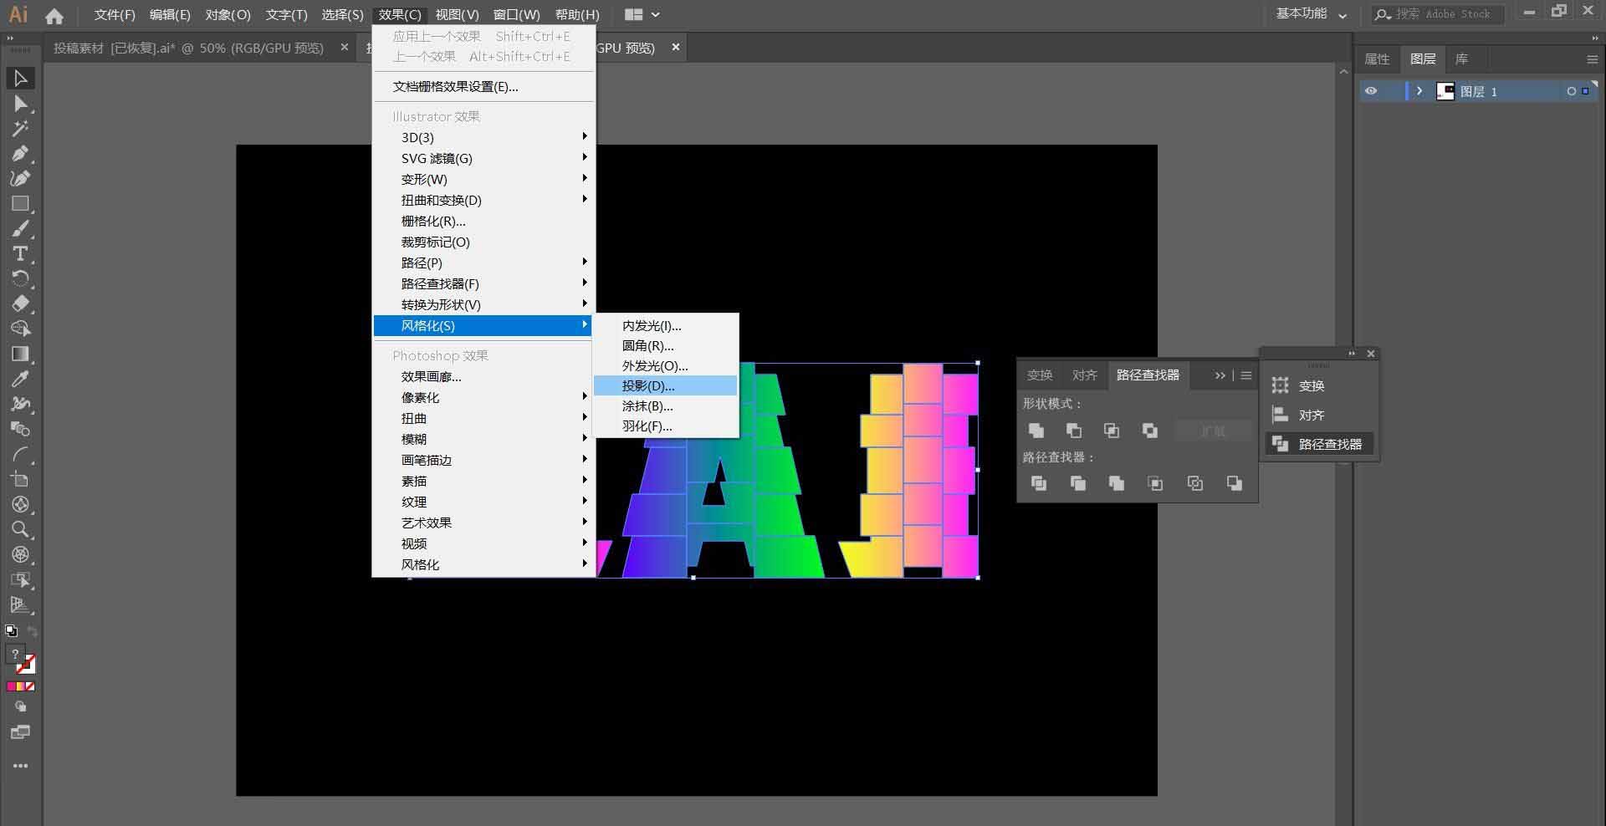
Task: Choose 羽化(F)... effect
Action: 666,426
